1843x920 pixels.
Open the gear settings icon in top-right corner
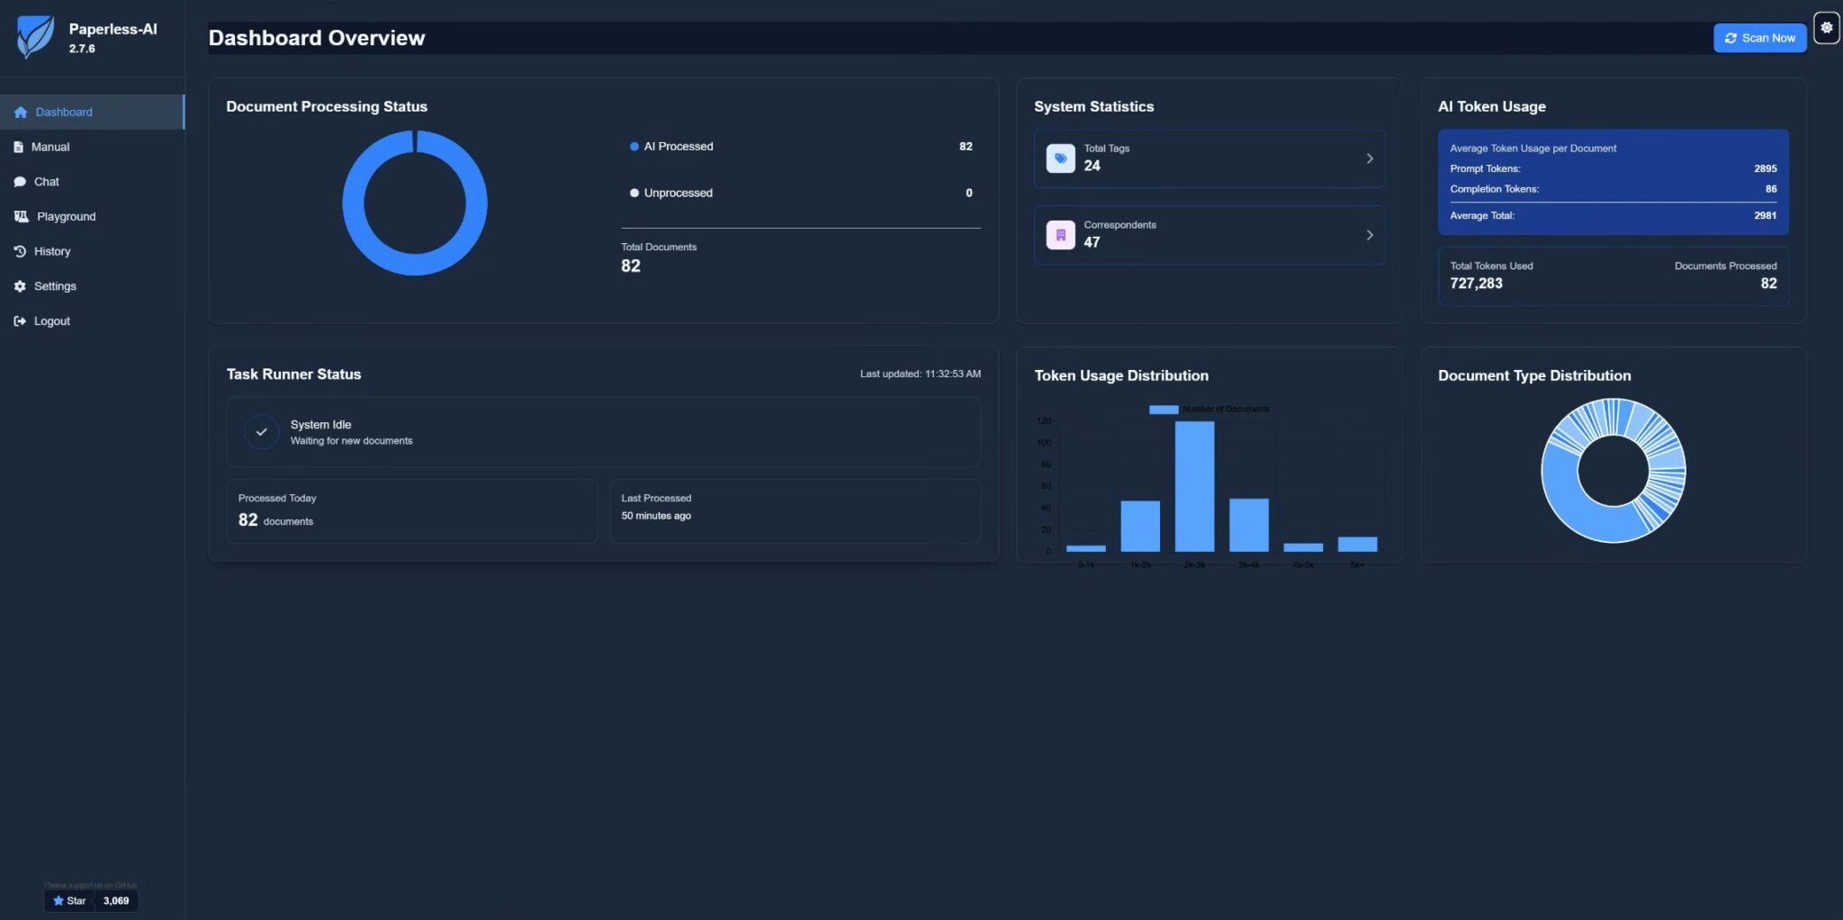[x=1827, y=26]
